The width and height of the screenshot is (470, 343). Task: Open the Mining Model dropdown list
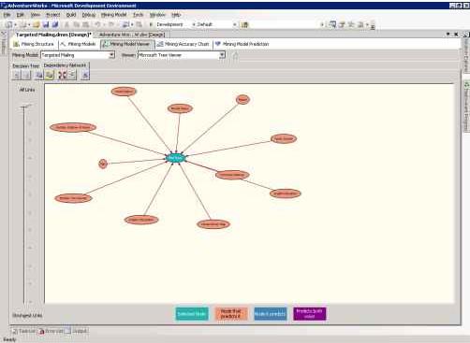[x=111, y=55]
